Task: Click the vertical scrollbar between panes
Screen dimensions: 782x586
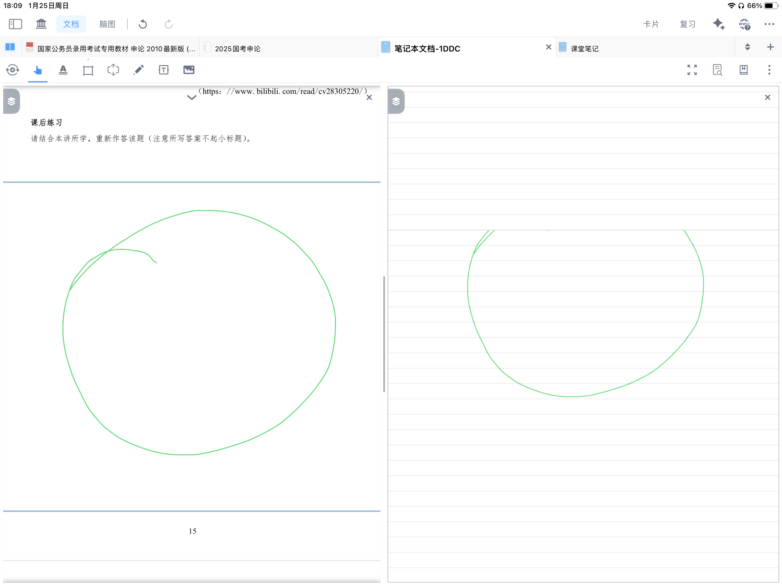Action: [384, 334]
